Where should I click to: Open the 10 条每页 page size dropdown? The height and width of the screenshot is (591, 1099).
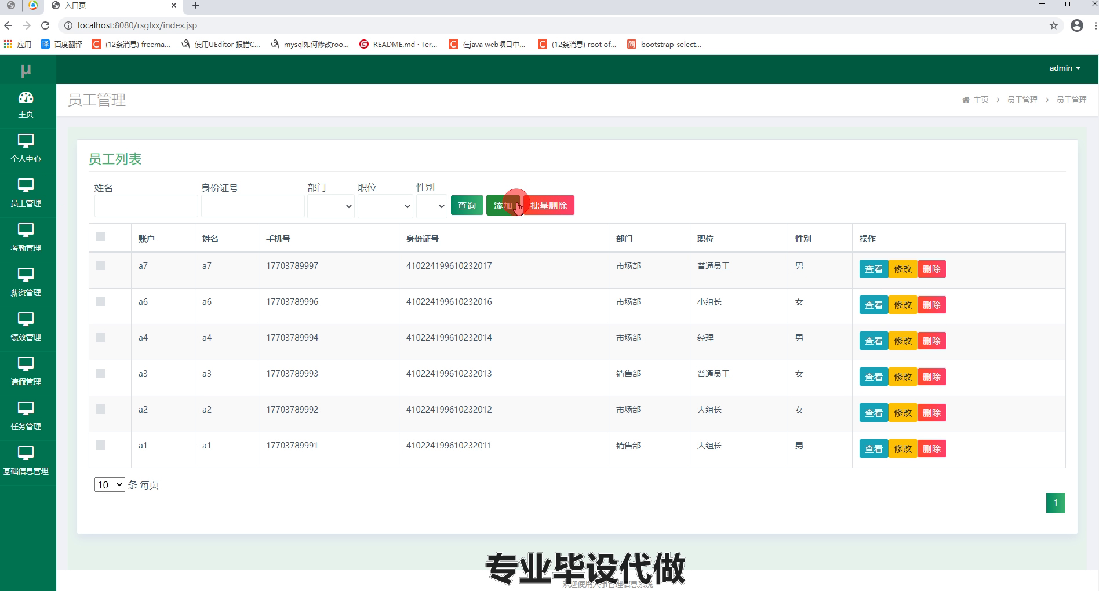[x=110, y=484]
